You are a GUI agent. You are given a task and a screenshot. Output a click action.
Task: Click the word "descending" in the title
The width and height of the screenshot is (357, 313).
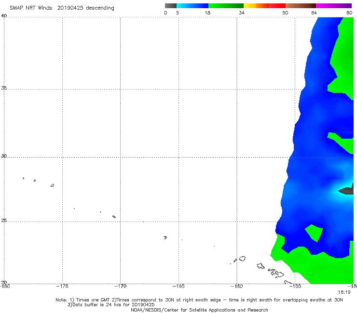(x=100, y=8)
